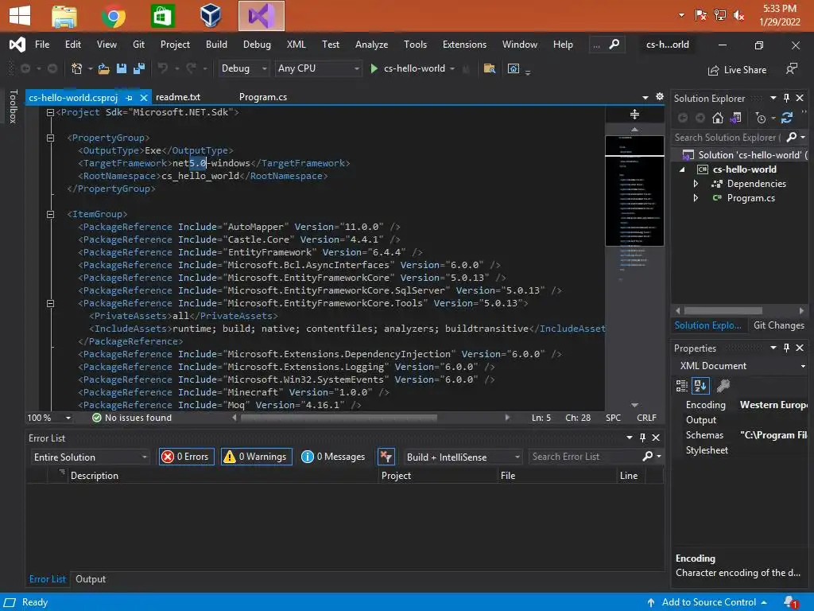
Task: Click the editor horizontal scrollbar
Action: (339, 418)
